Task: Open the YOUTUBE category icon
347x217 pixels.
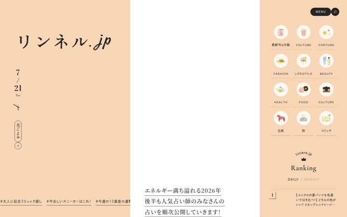Action: (304, 32)
